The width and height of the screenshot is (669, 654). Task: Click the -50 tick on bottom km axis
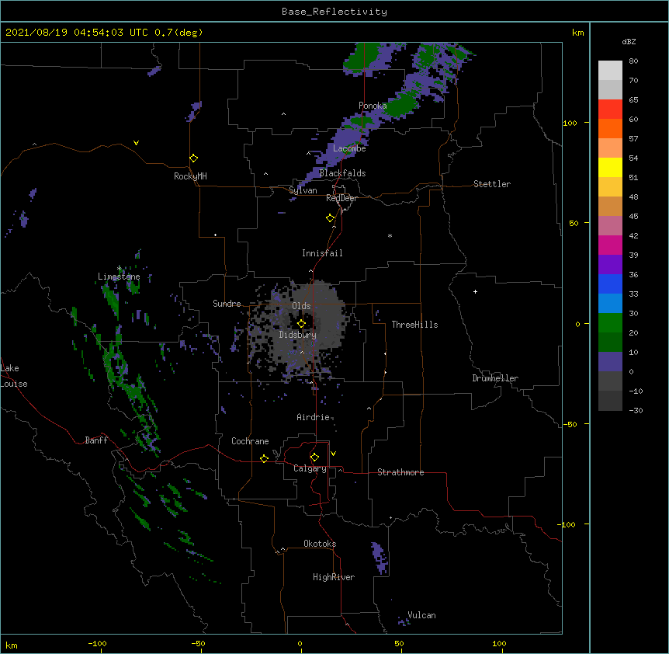point(198,644)
